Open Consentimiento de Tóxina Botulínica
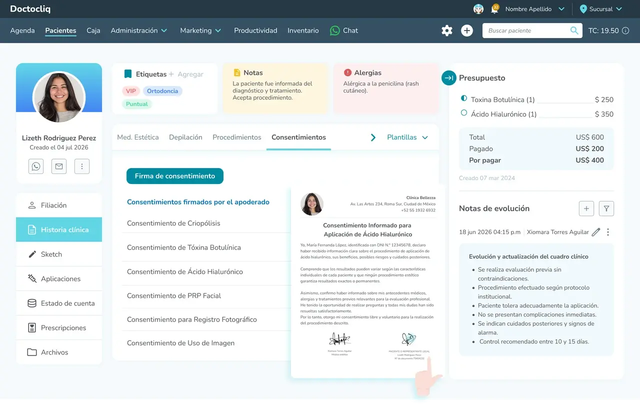Screen dimensions: 640x405 coord(184,247)
